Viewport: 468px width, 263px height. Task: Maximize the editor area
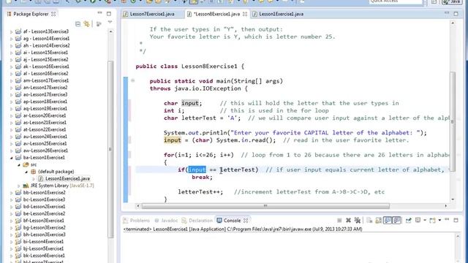(x=456, y=14)
